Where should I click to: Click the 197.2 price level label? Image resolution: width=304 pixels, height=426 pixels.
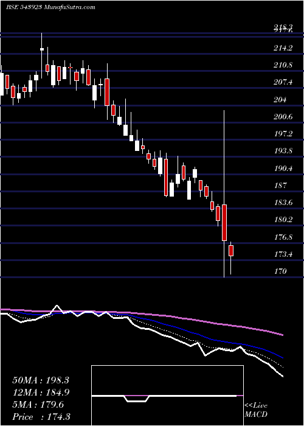(283, 134)
